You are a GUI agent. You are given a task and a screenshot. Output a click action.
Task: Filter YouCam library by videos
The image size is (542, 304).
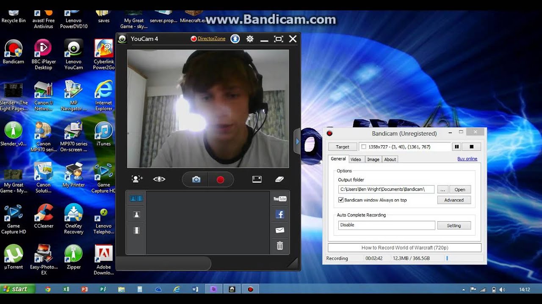(136, 231)
